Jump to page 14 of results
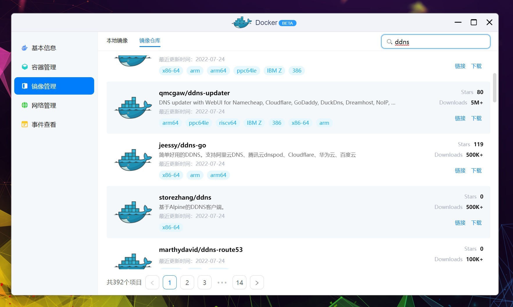This screenshot has width=513, height=307. point(239,283)
